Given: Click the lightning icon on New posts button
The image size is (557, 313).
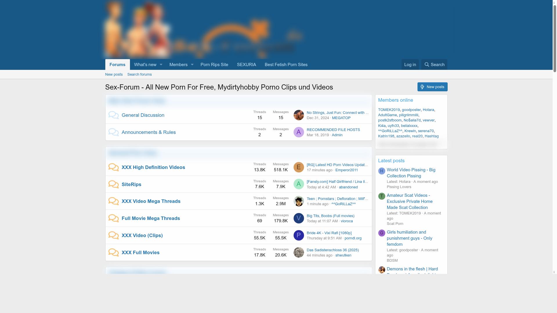Looking at the screenshot, I should tap(422, 87).
